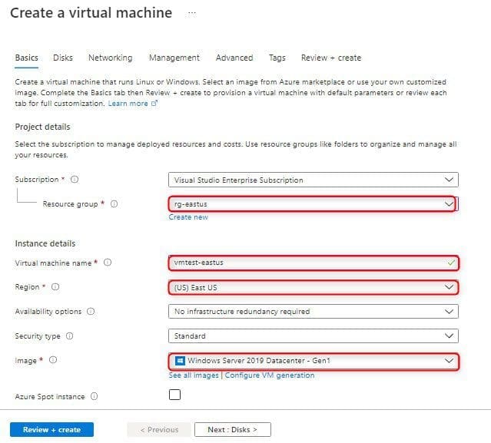Go to the Tags tab
This screenshot has width=491, height=443.
277,58
